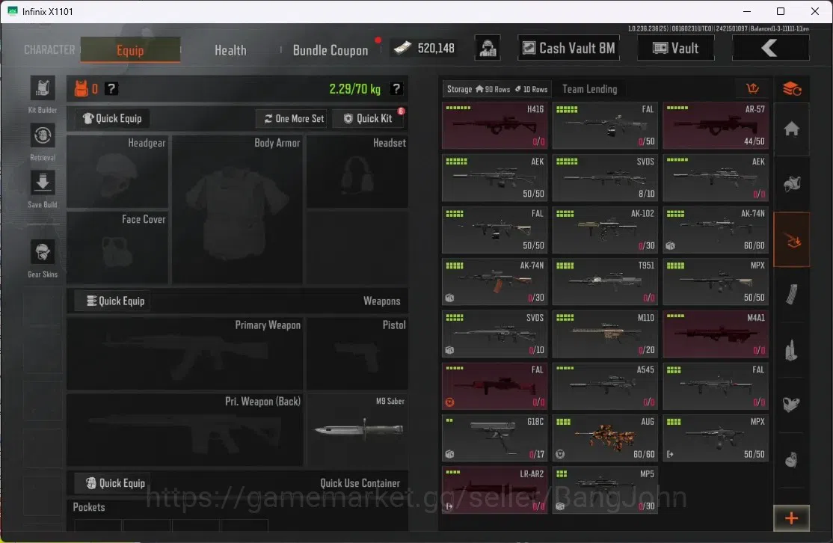
Task: Open the Retrieval icon
Action: 43,135
